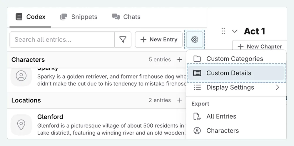Select the Codex tab
294x146 pixels.
[31, 17]
